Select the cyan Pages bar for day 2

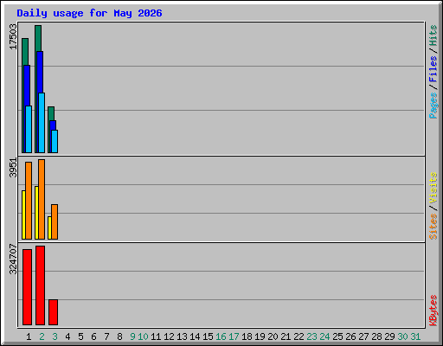tap(42, 123)
